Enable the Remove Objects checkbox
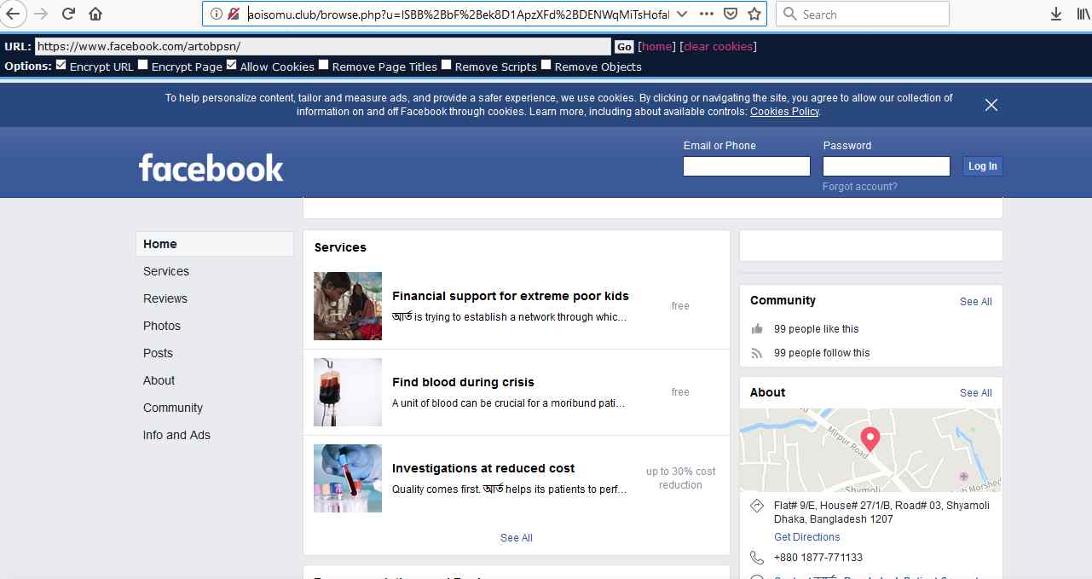 coord(546,65)
